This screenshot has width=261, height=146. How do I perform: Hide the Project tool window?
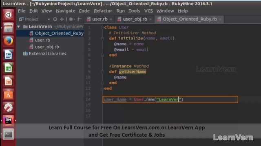(79, 19)
